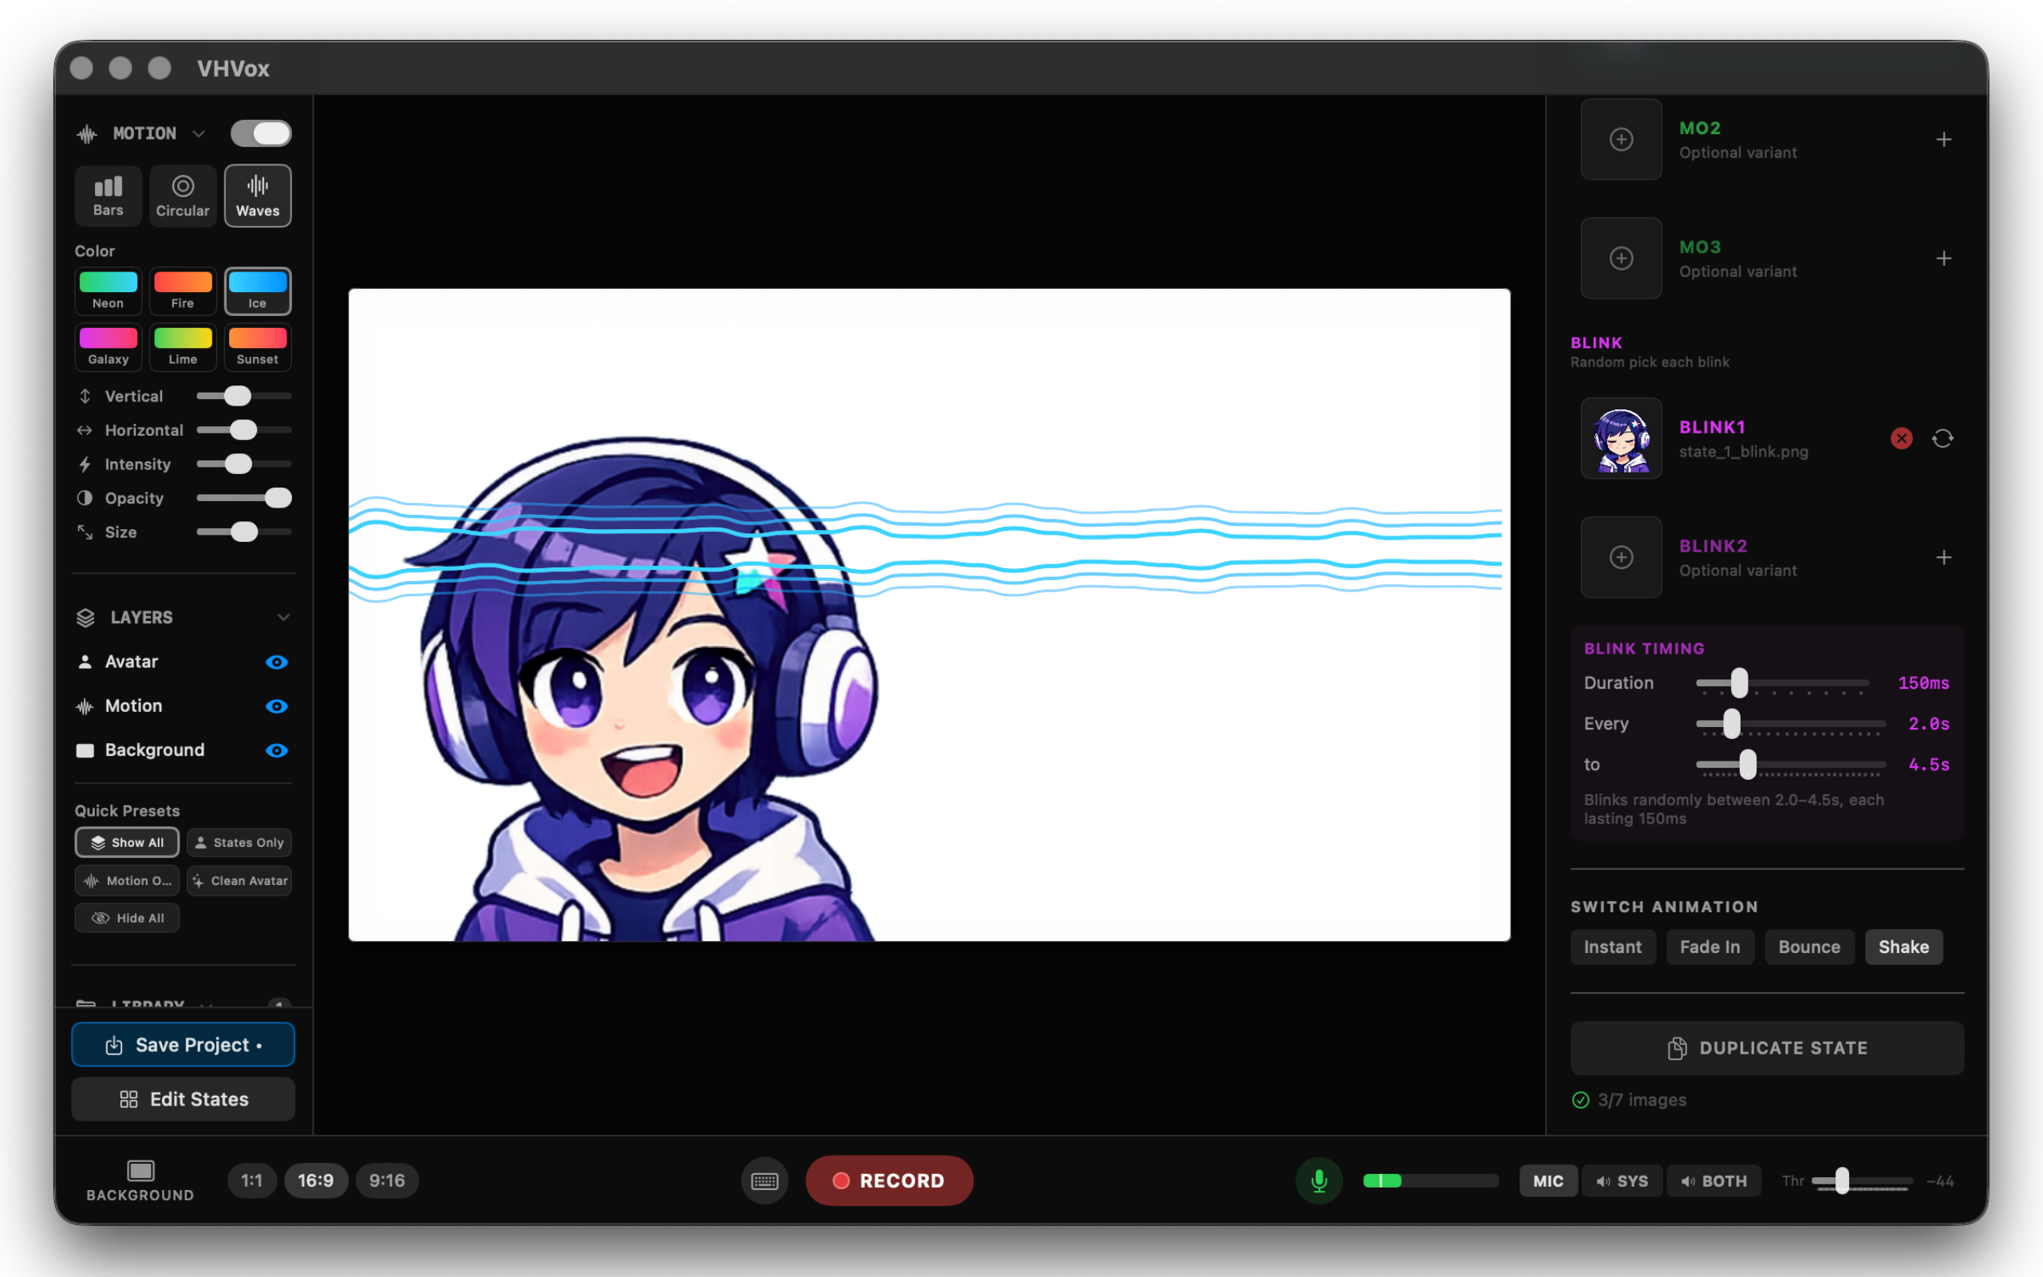Toggle the green microphone button

pyautogui.click(x=1318, y=1180)
